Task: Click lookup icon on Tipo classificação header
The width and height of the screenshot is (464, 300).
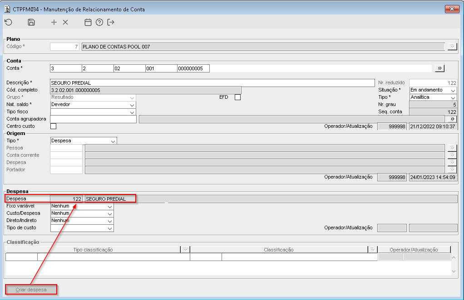Action: [185, 250]
